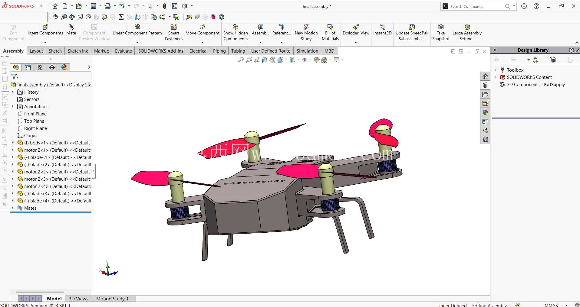This screenshot has width=580, height=307.
Task: Expand the body<1> component tree node
Action: (x=13, y=143)
